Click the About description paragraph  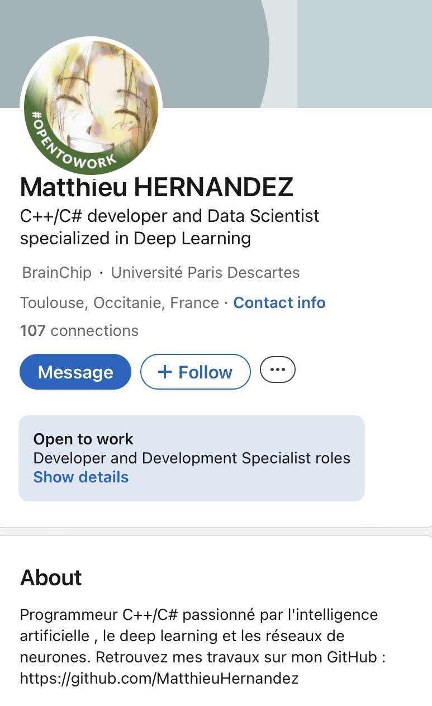click(x=199, y=636)
